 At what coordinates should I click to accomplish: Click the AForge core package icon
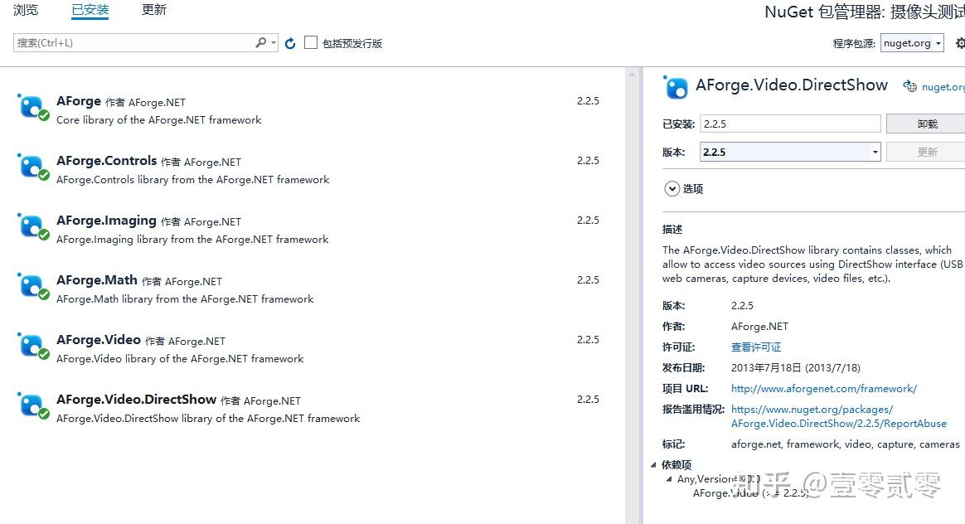pyautogui.click(x=33, y=106)
